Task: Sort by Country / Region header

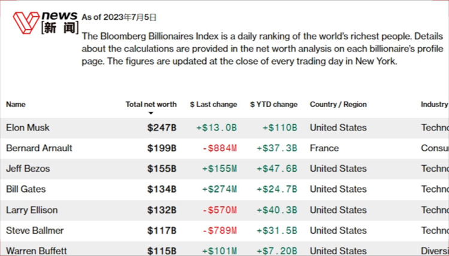Action: click(x=338, y=104)
